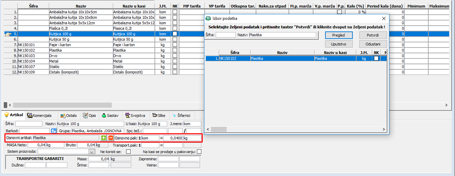Tick the NK checkbox for Flašica 0,2l
455x176 pixels.
pyautogui.click(x=175, y=28)
